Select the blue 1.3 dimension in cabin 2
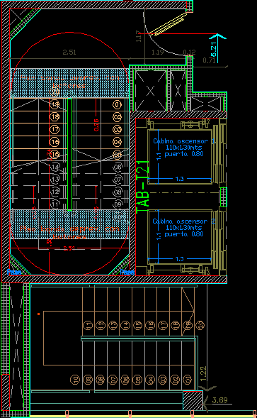257x418 pixels. click(x=180, y=259)
